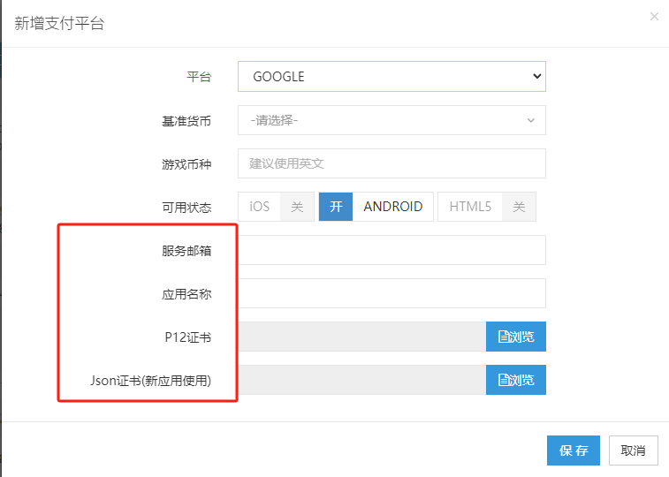Click the 可用状态 label

pos(186,208)
